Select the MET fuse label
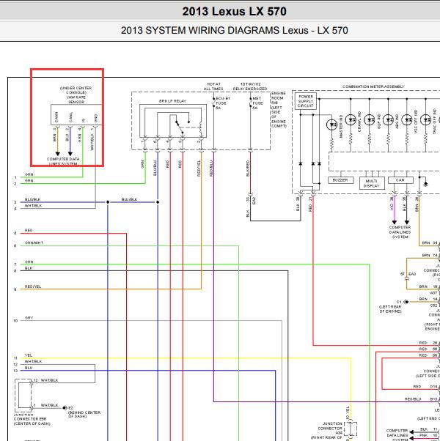Image resolution: width=440 pixels, height=441 pixels. [257, 103]
